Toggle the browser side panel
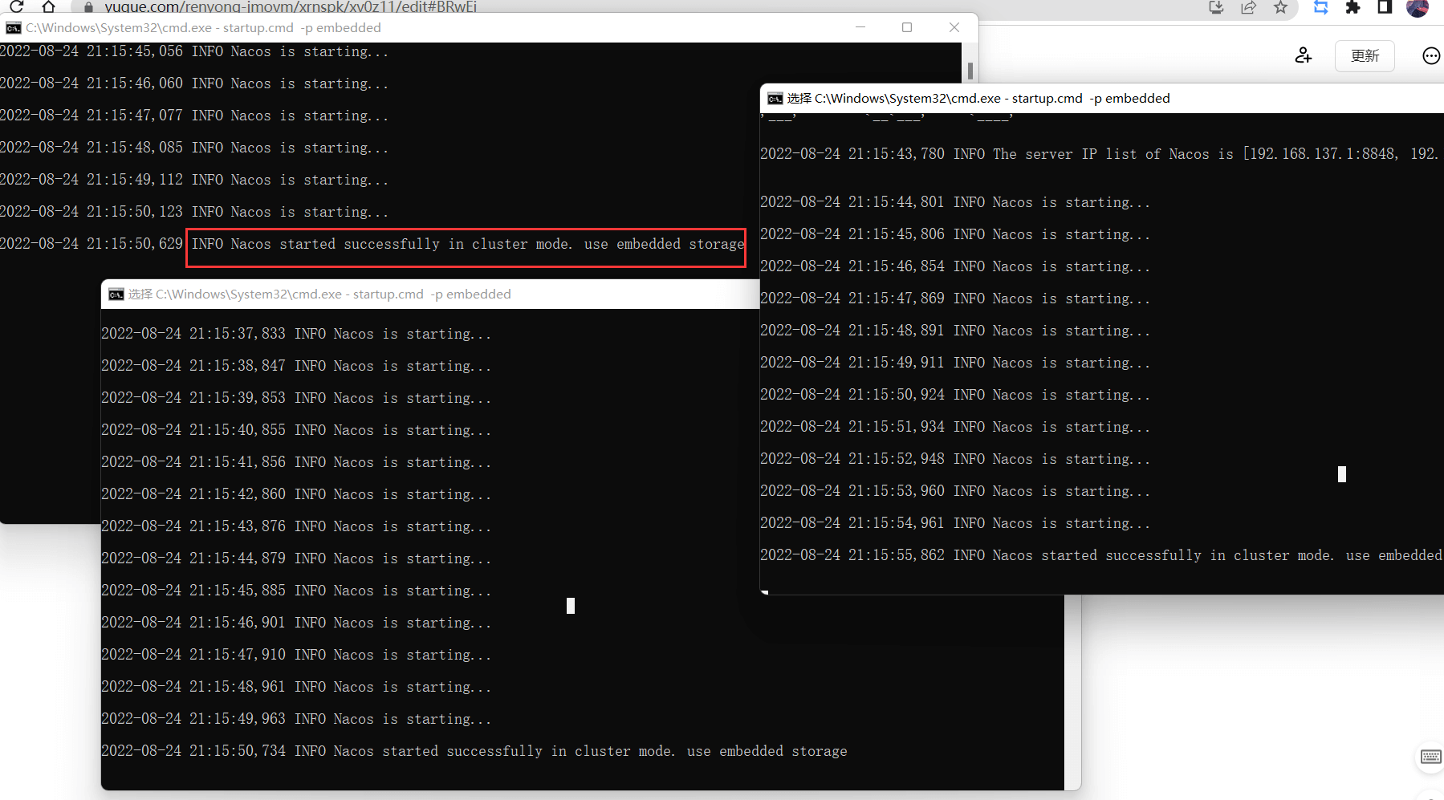The height and width of the screenshot is (800, 1444). coord(1385,7)
